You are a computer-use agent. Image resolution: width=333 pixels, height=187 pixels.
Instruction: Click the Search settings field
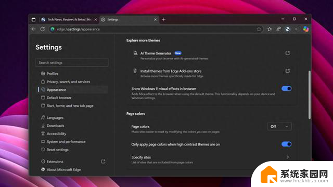(x=72, y=62)
